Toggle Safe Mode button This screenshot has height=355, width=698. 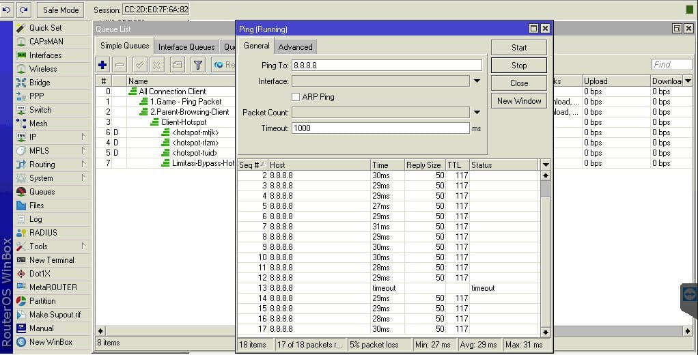[61, 10]
